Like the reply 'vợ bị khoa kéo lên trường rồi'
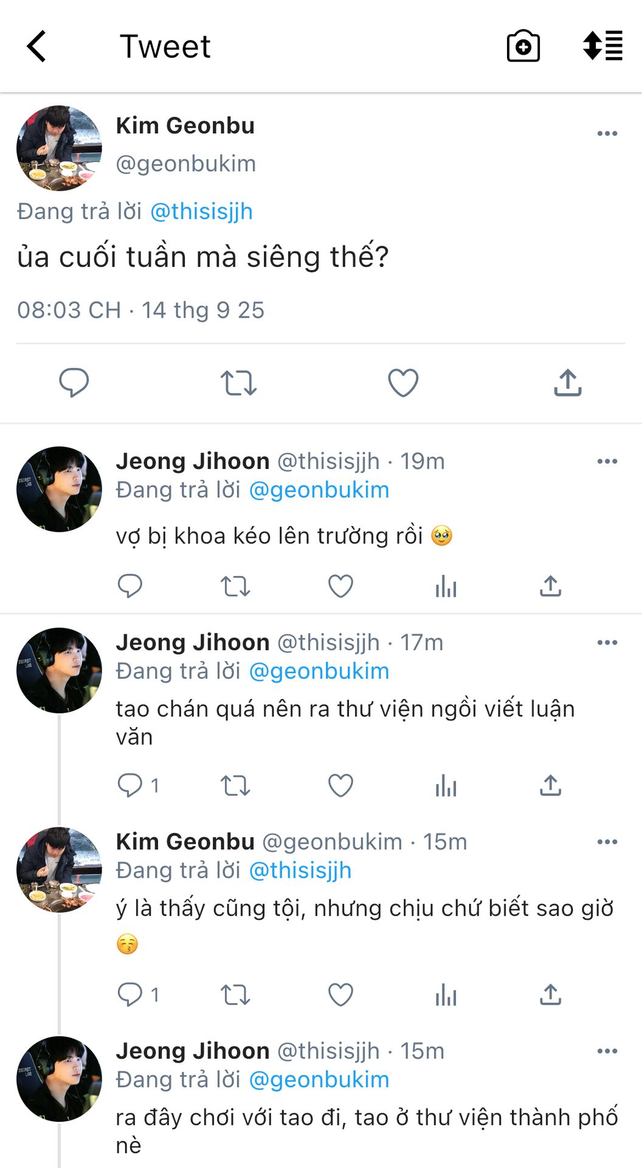This screenshot has height=1168, width=642. [340, 586]
